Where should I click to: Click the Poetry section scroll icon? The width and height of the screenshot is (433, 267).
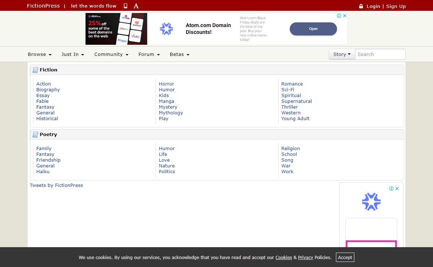click(x=35, y=135)
